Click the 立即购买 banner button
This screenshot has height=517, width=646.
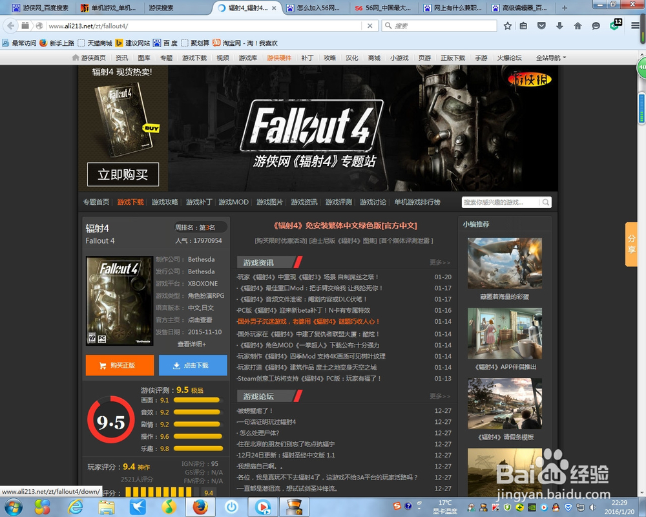pyautogui.click(x=123, y=174)
